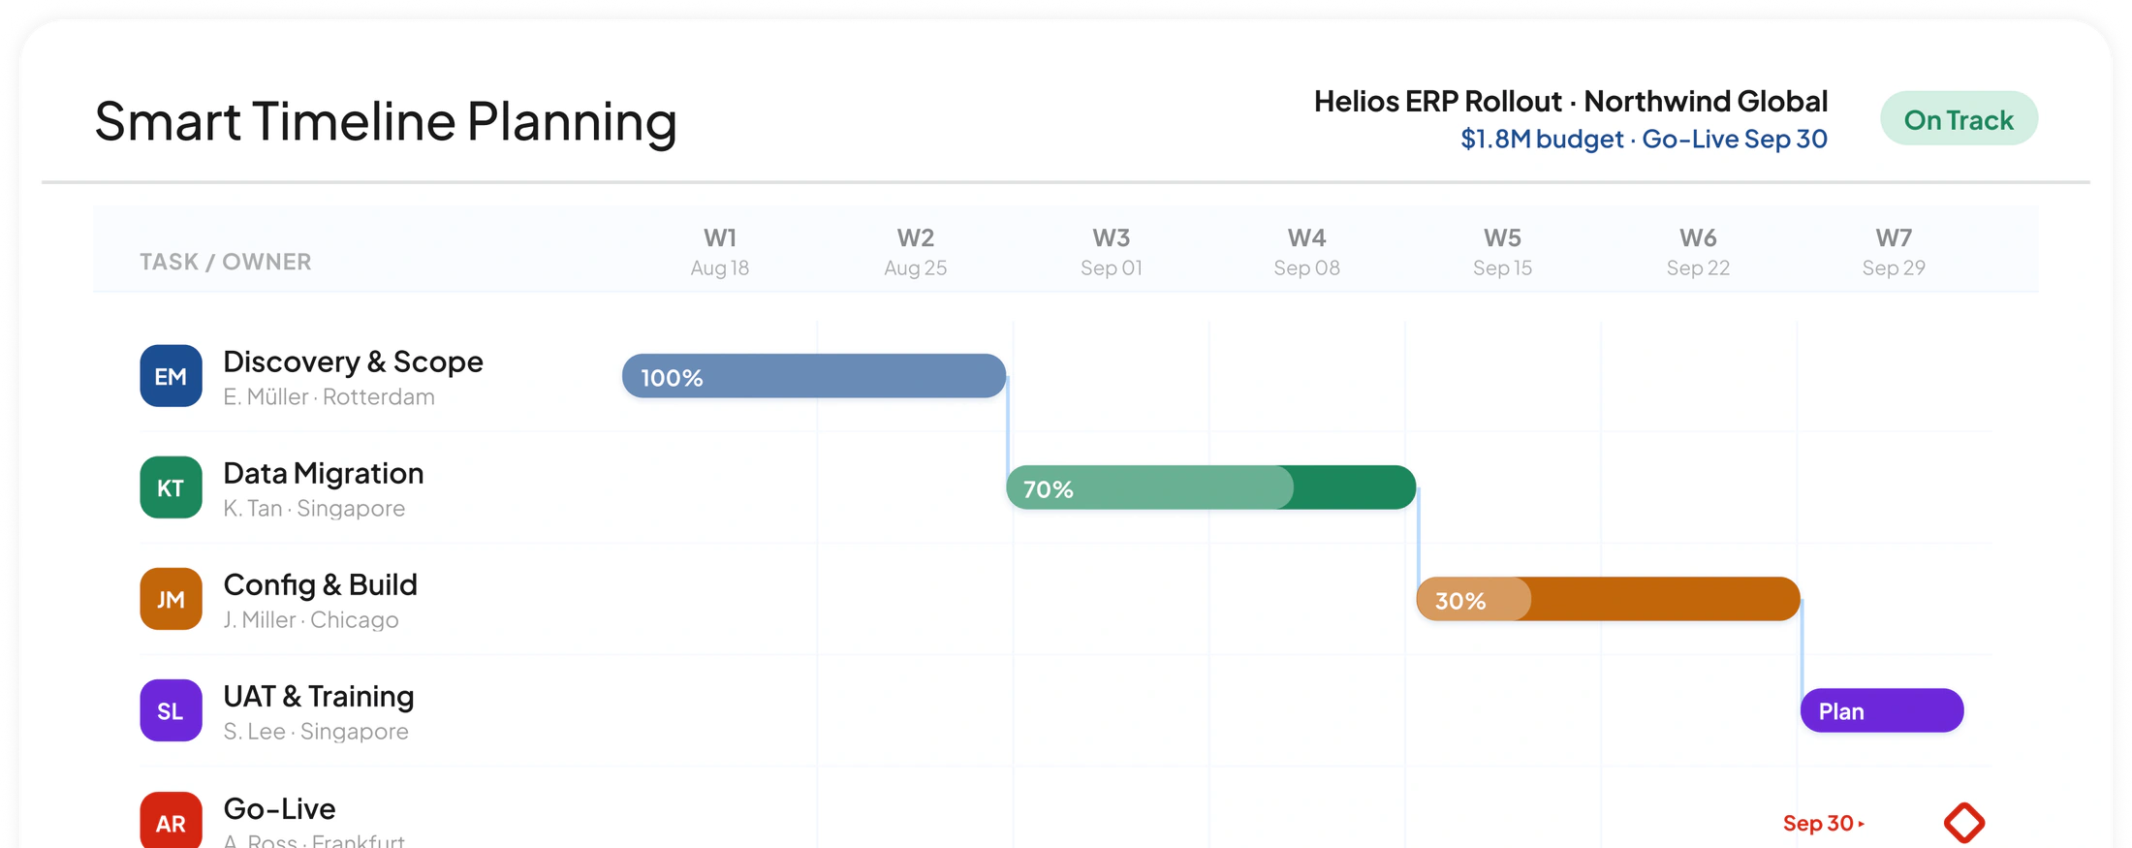Open the Discovery & Scope task title
The image size is (2132, 848).
[353, 361]
